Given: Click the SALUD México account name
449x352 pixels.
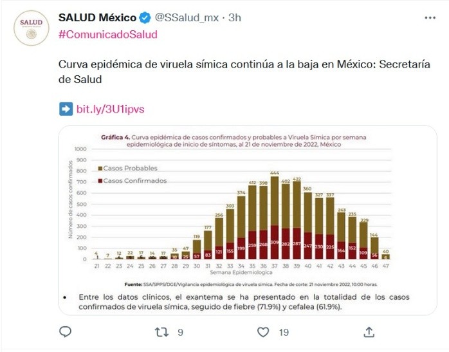Looking at the screenshot, I should [x=97, y=18].
